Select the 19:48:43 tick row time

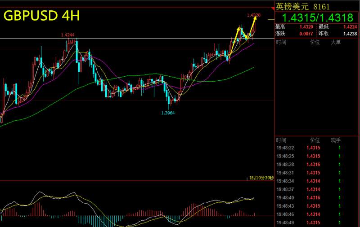285,206
